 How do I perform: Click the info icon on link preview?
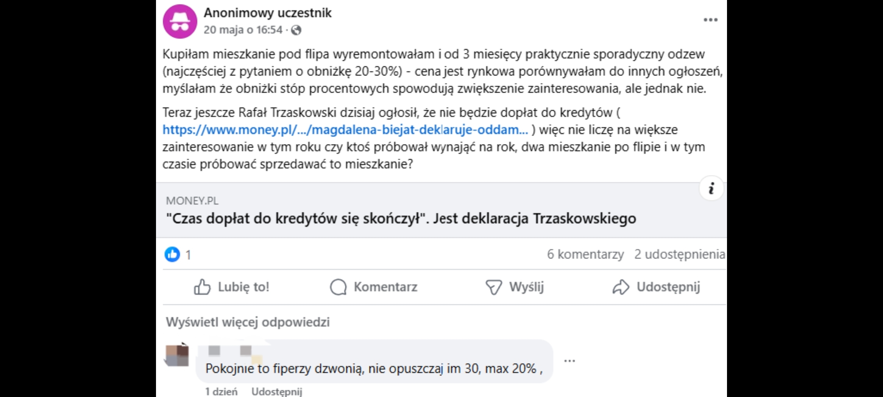711,189
